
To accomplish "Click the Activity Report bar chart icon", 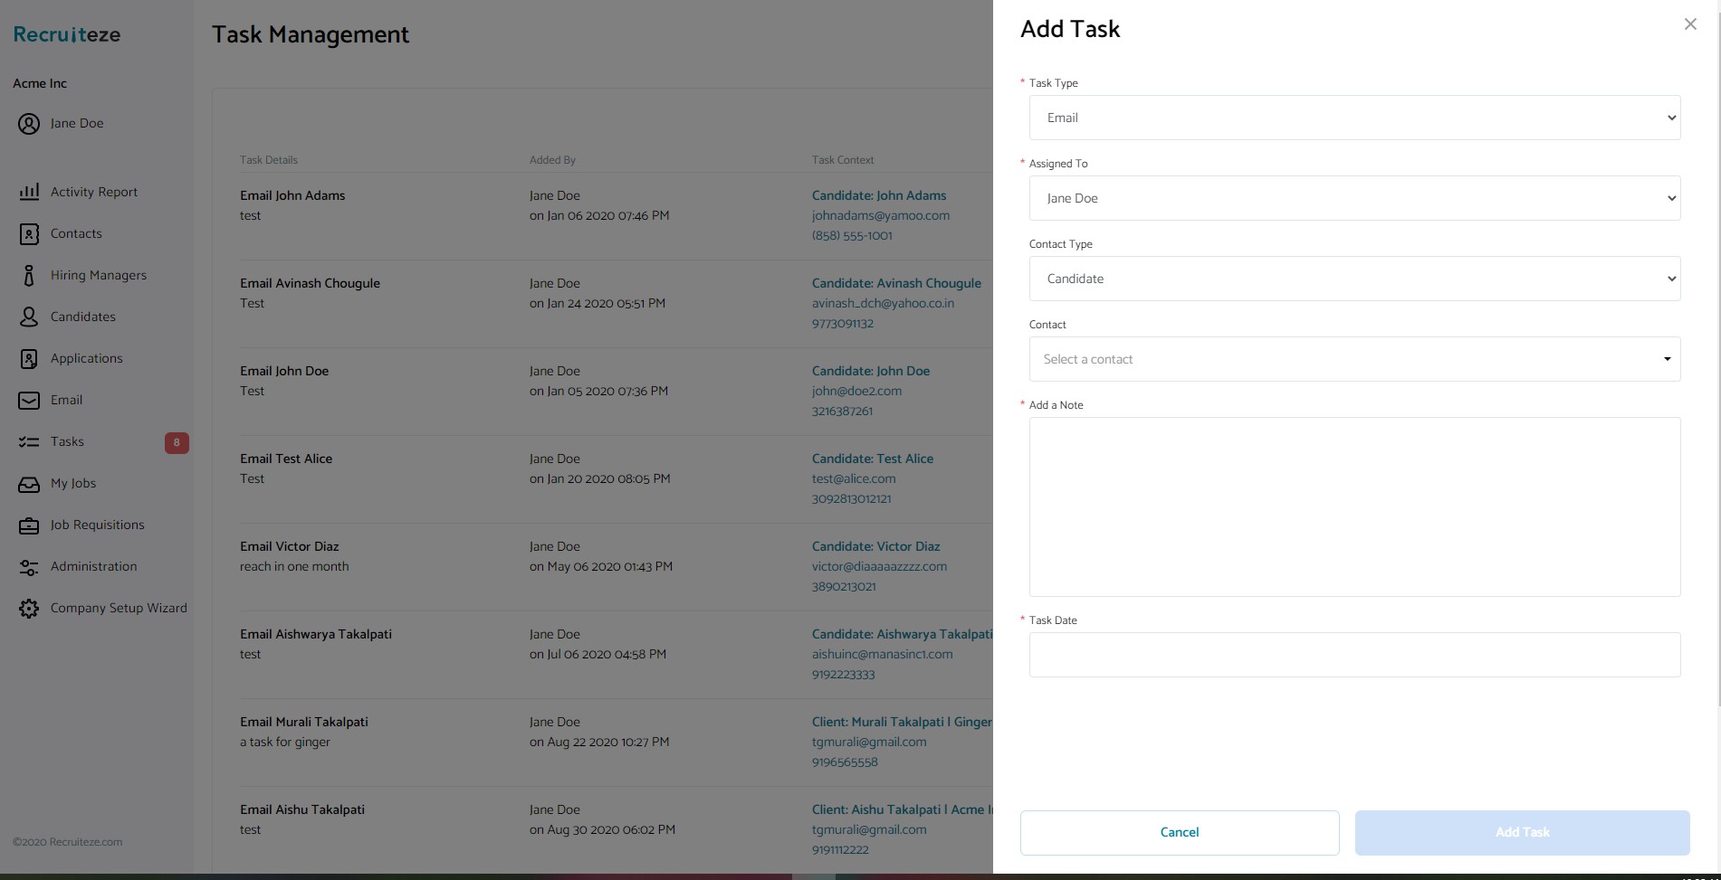I will pos(29,192).
